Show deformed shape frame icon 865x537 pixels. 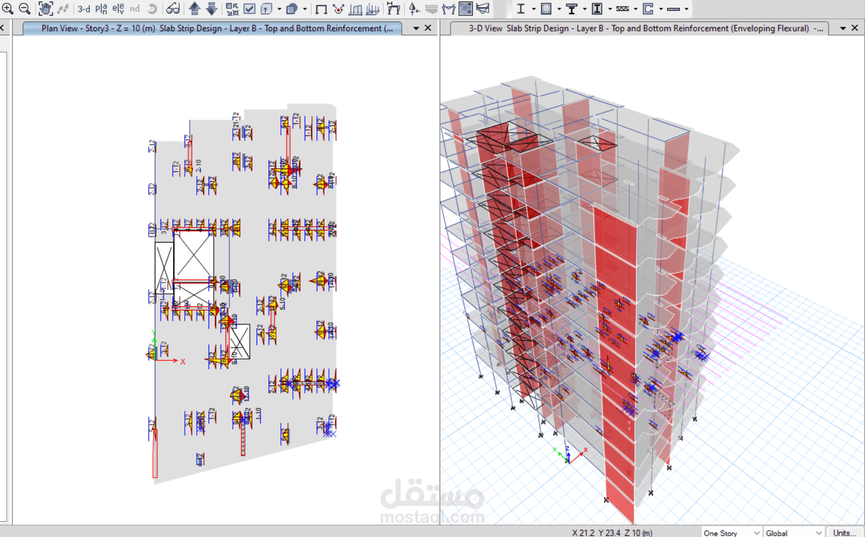tap(393, 8)
